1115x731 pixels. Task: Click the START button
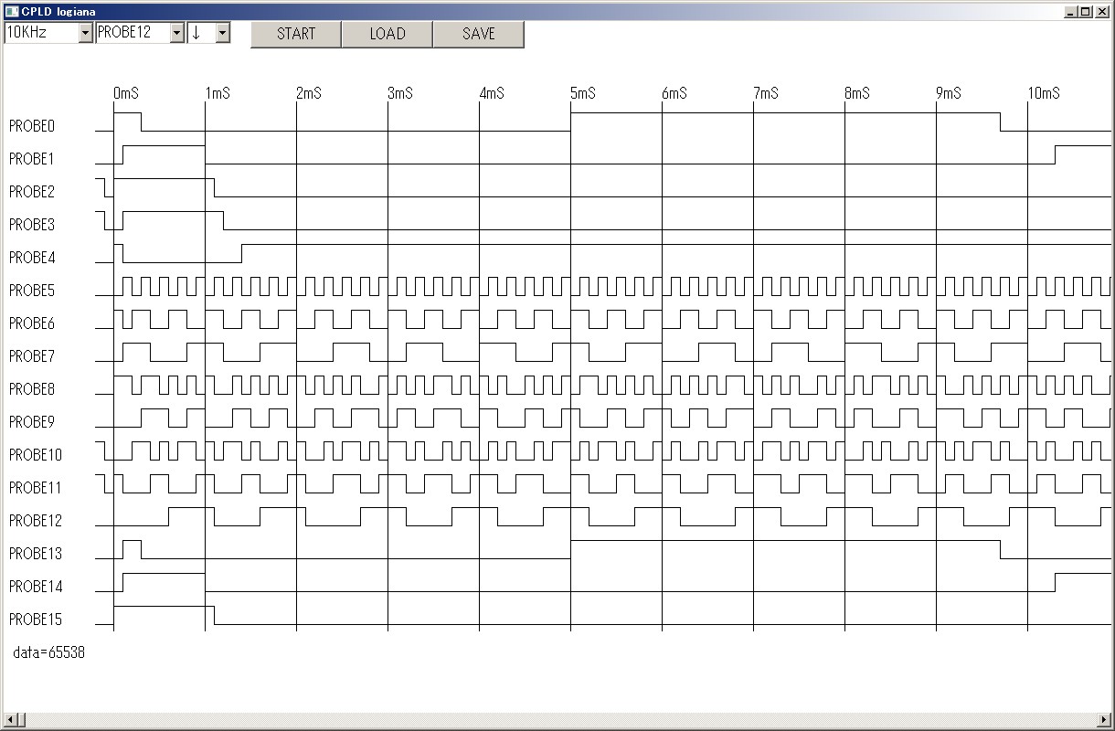click(296, 34)
